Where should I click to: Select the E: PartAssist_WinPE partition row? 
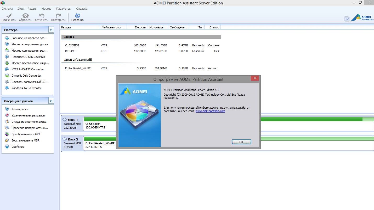(141, 68)
